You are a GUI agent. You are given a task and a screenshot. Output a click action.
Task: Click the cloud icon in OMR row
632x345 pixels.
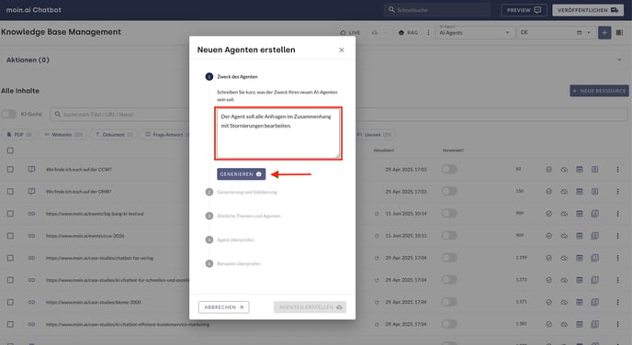coord(564,192)
